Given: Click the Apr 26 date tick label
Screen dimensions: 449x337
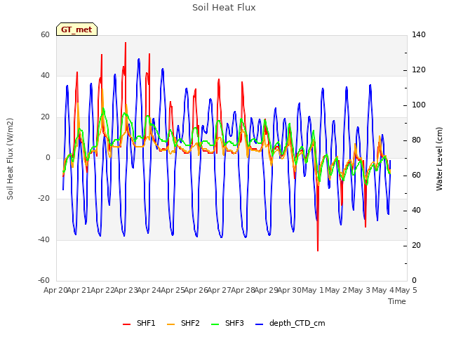Looking at the screenshot, I should [x=196, y=290].
